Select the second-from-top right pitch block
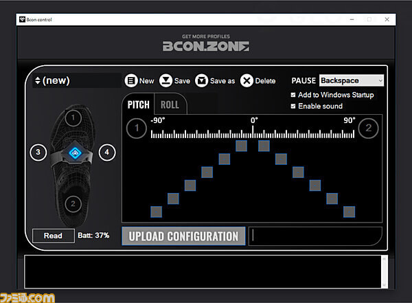This screenshot has width=412, height=303. (x=281, y=159)
